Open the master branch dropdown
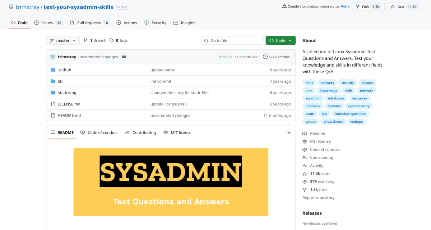This screenshot has height=230, width=431. 62,40
